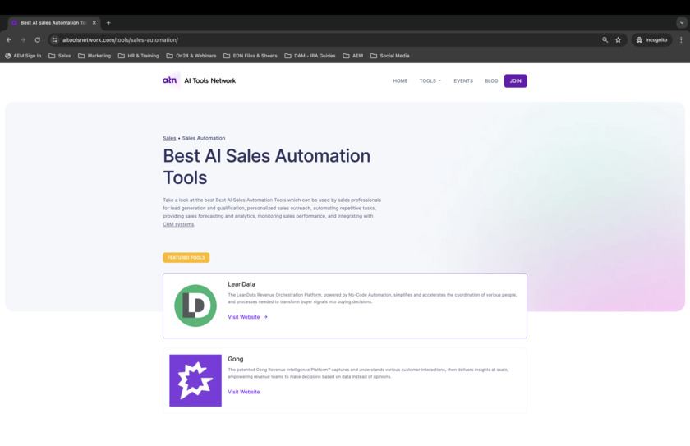Image resolution: width=690 pixels, height=446 pixels.
Task: Click the arrow next to LeanData Visit Website
Action: click(265, 317)
